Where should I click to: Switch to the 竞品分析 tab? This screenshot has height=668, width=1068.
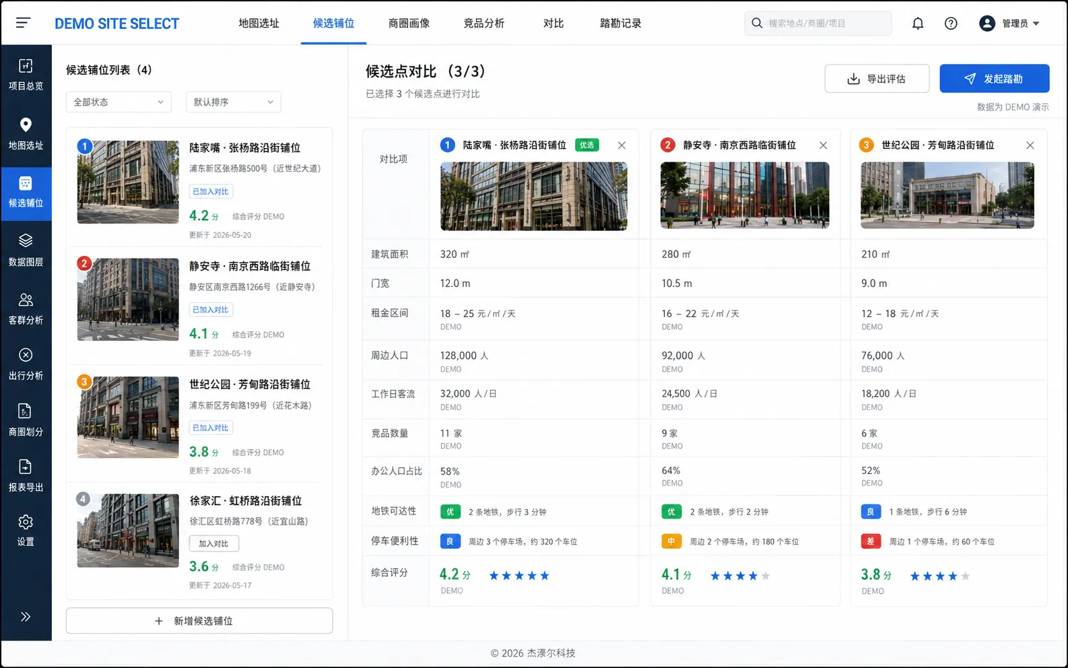click(483, 24)
